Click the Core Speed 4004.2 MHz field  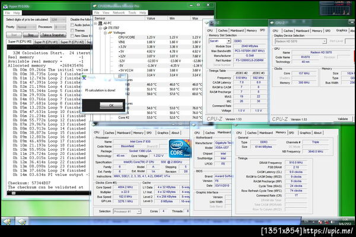[125, 187]
